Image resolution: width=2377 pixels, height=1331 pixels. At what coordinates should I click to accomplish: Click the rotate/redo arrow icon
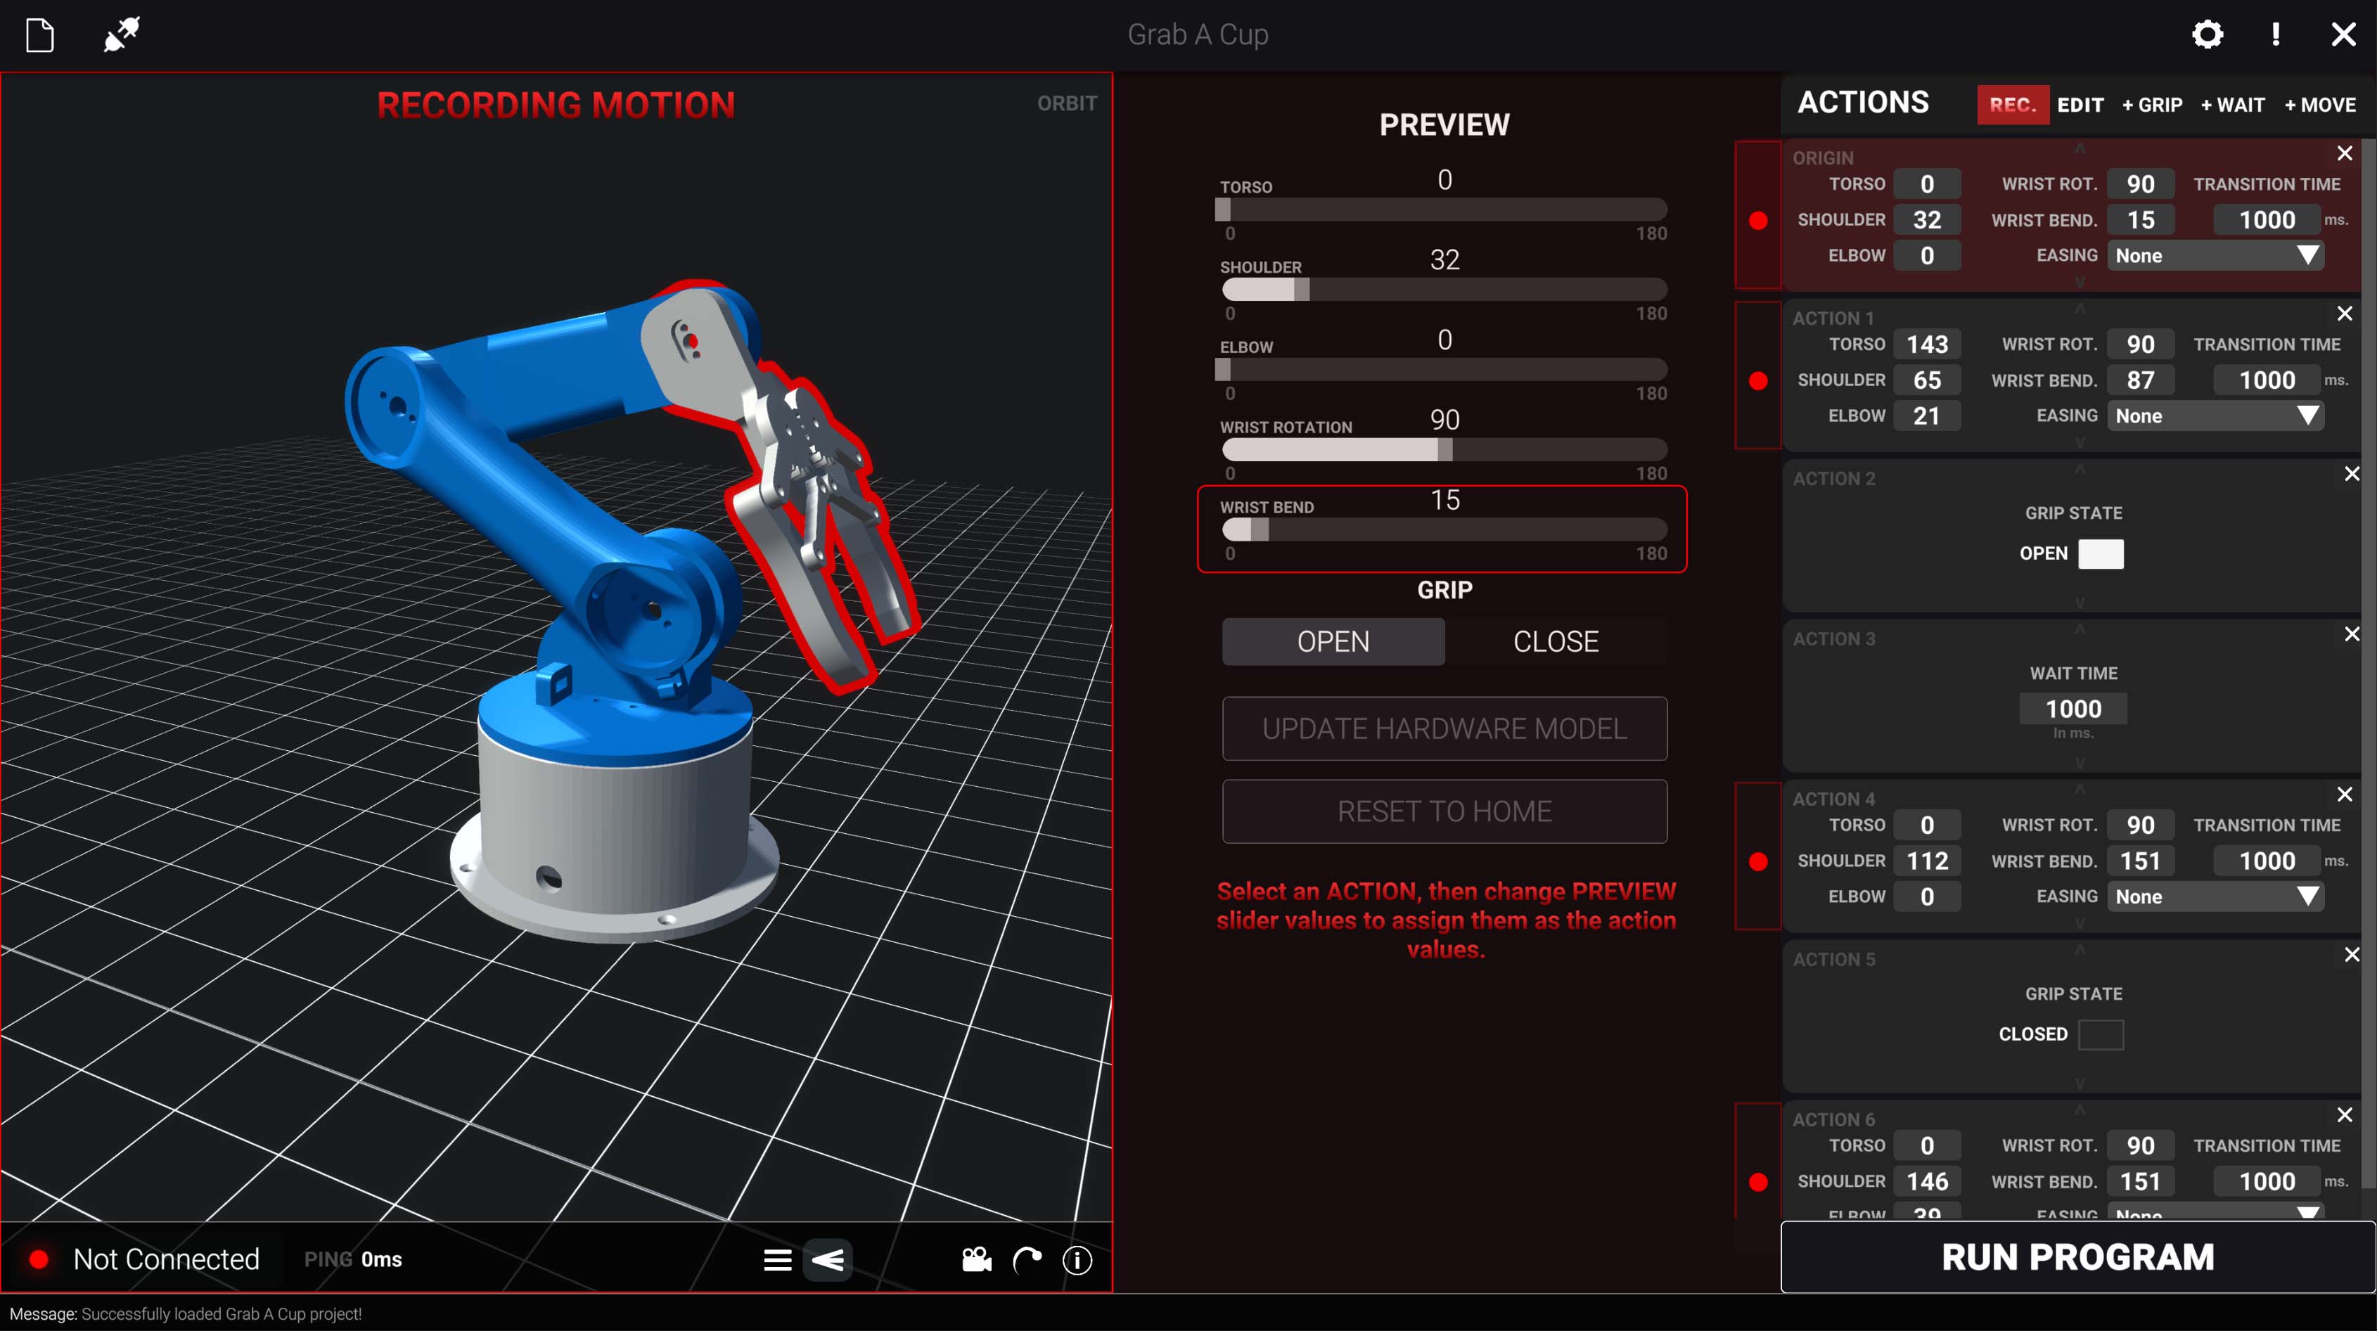tap(1027, 1260)
